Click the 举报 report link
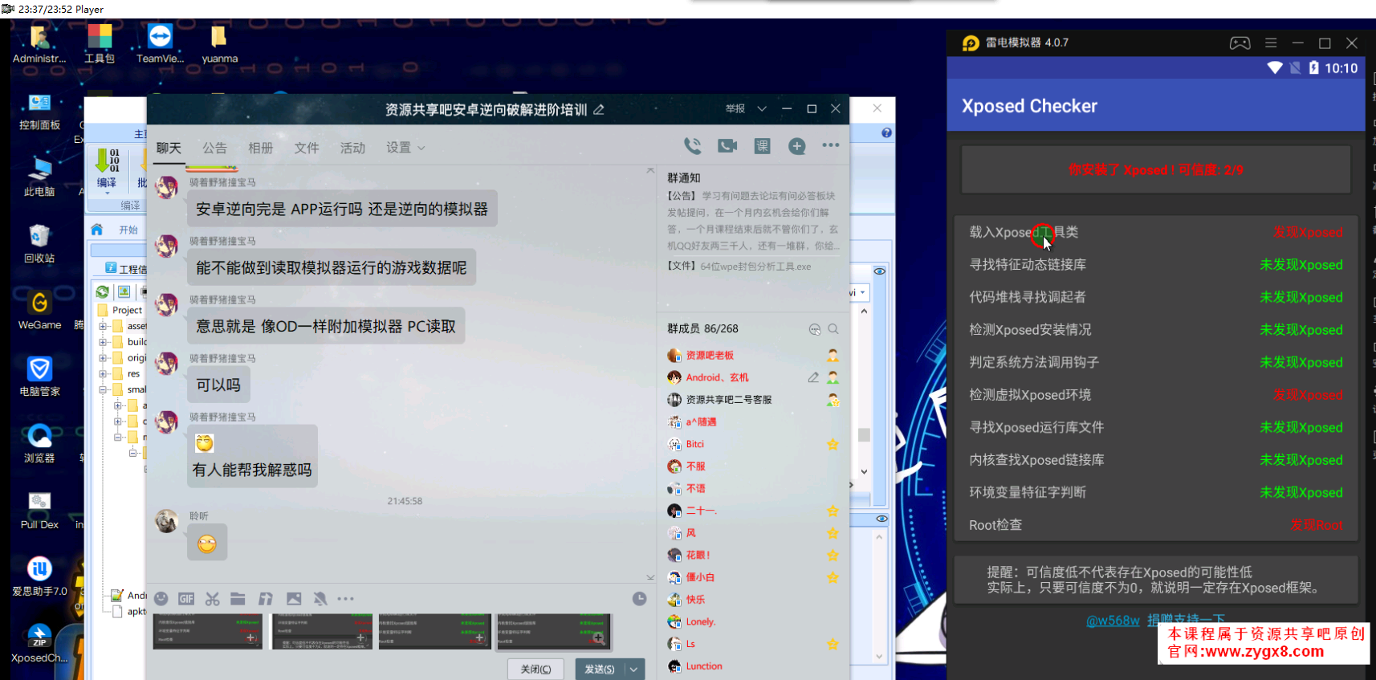Image resolution: width=1376 pixels, height=680 pixels. click(x=735, y=109)
